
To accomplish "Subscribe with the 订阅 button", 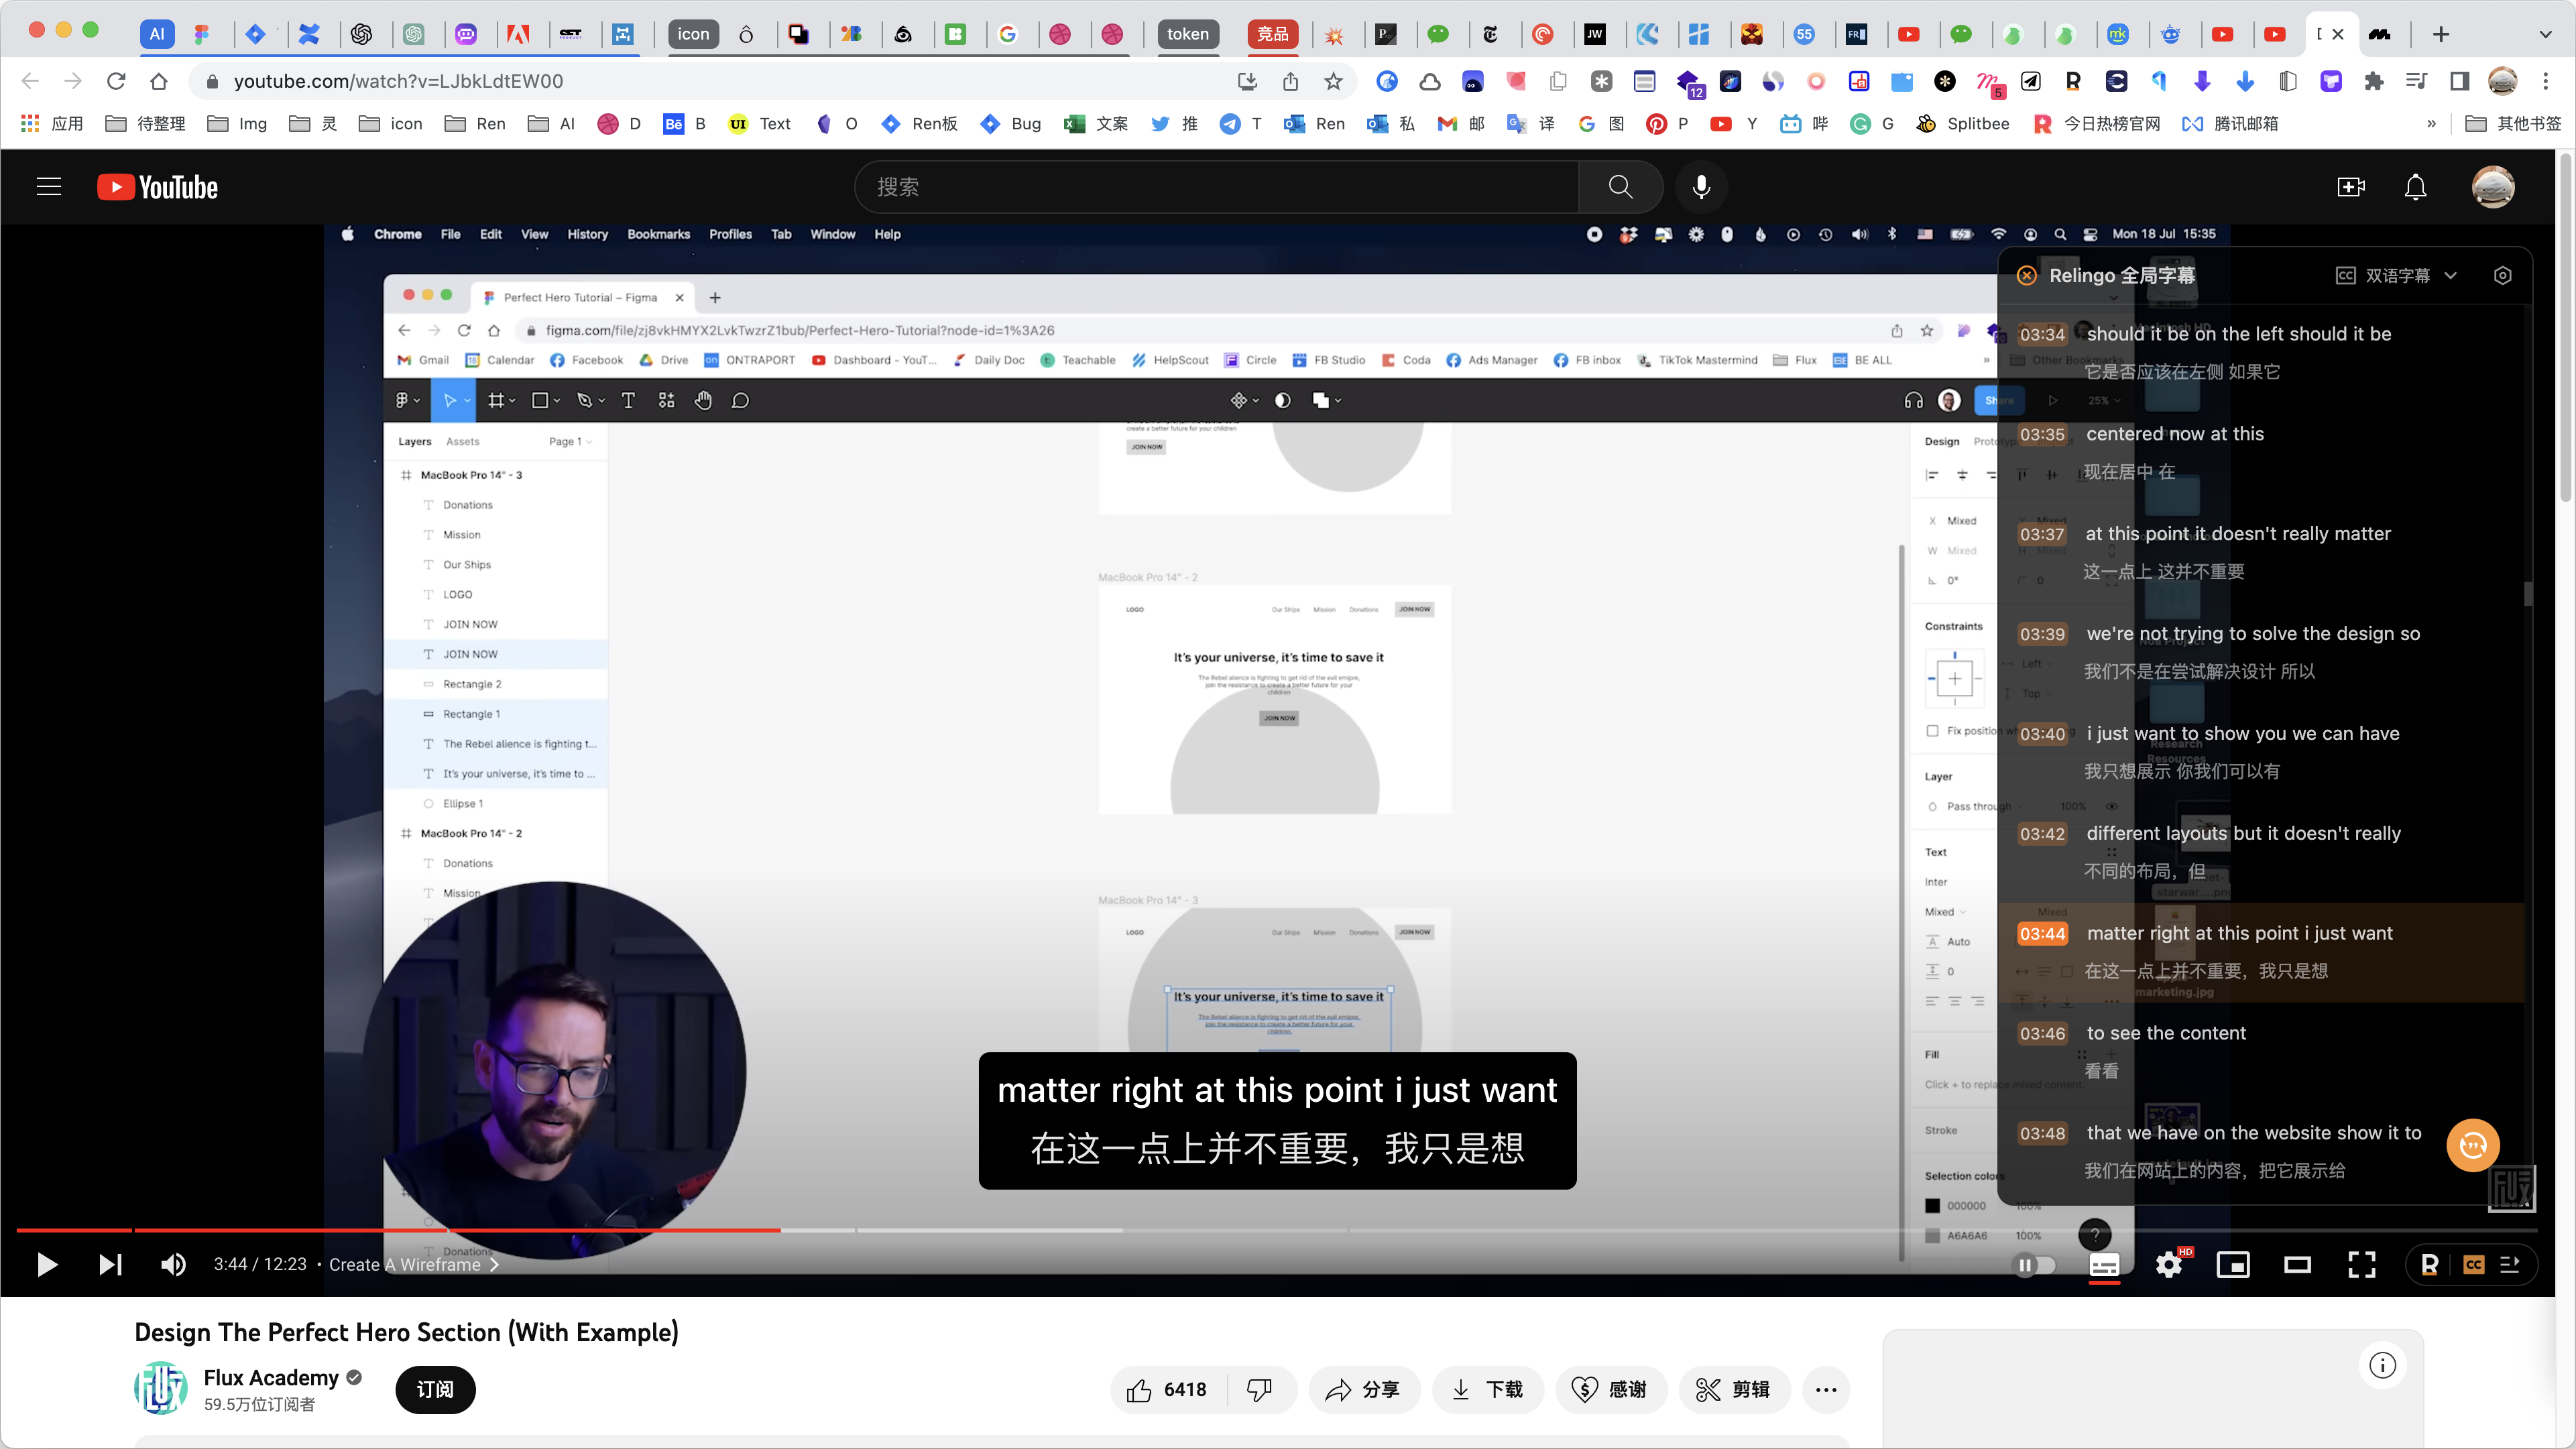I will pyautogui.click(x=435, y=1389).
